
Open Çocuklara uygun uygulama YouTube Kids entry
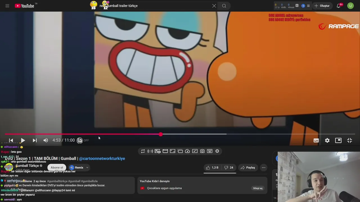[x=164, y=188]
